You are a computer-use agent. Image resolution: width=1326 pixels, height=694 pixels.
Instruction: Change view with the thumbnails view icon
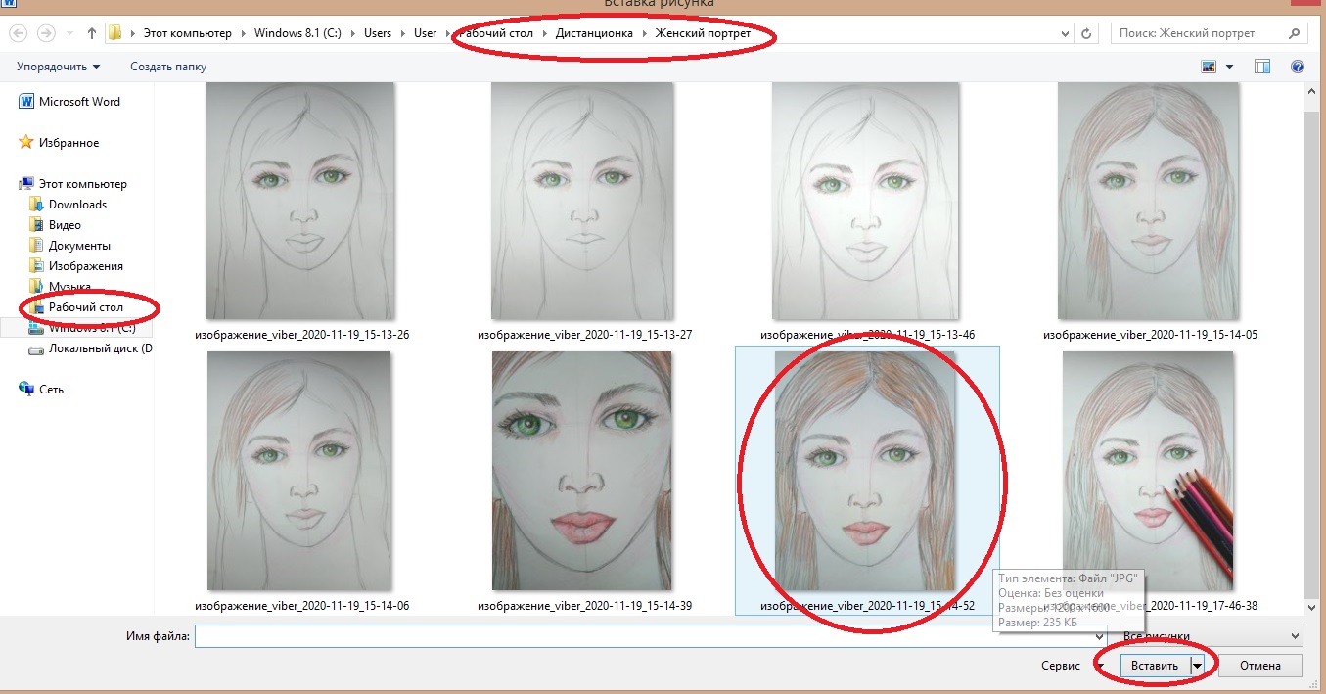(x=1209, y=67)
